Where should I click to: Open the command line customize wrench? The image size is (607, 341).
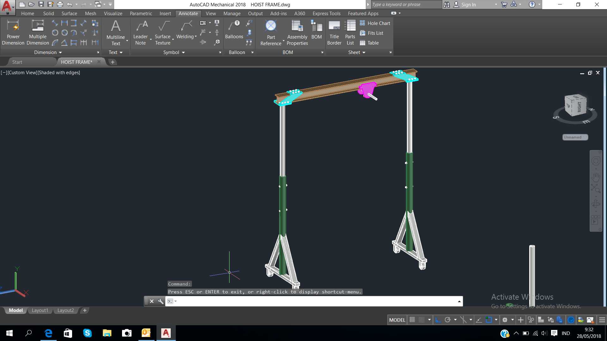[161, 301]
